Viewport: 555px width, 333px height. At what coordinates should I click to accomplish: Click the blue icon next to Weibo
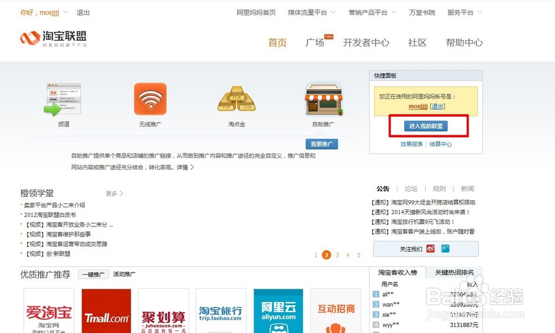(x=445, y=249)
